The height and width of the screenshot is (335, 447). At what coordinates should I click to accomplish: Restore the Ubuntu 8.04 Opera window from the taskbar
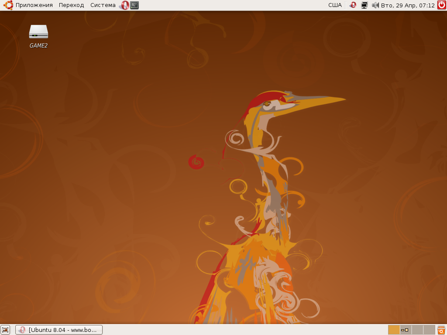(x=59, y=330)
